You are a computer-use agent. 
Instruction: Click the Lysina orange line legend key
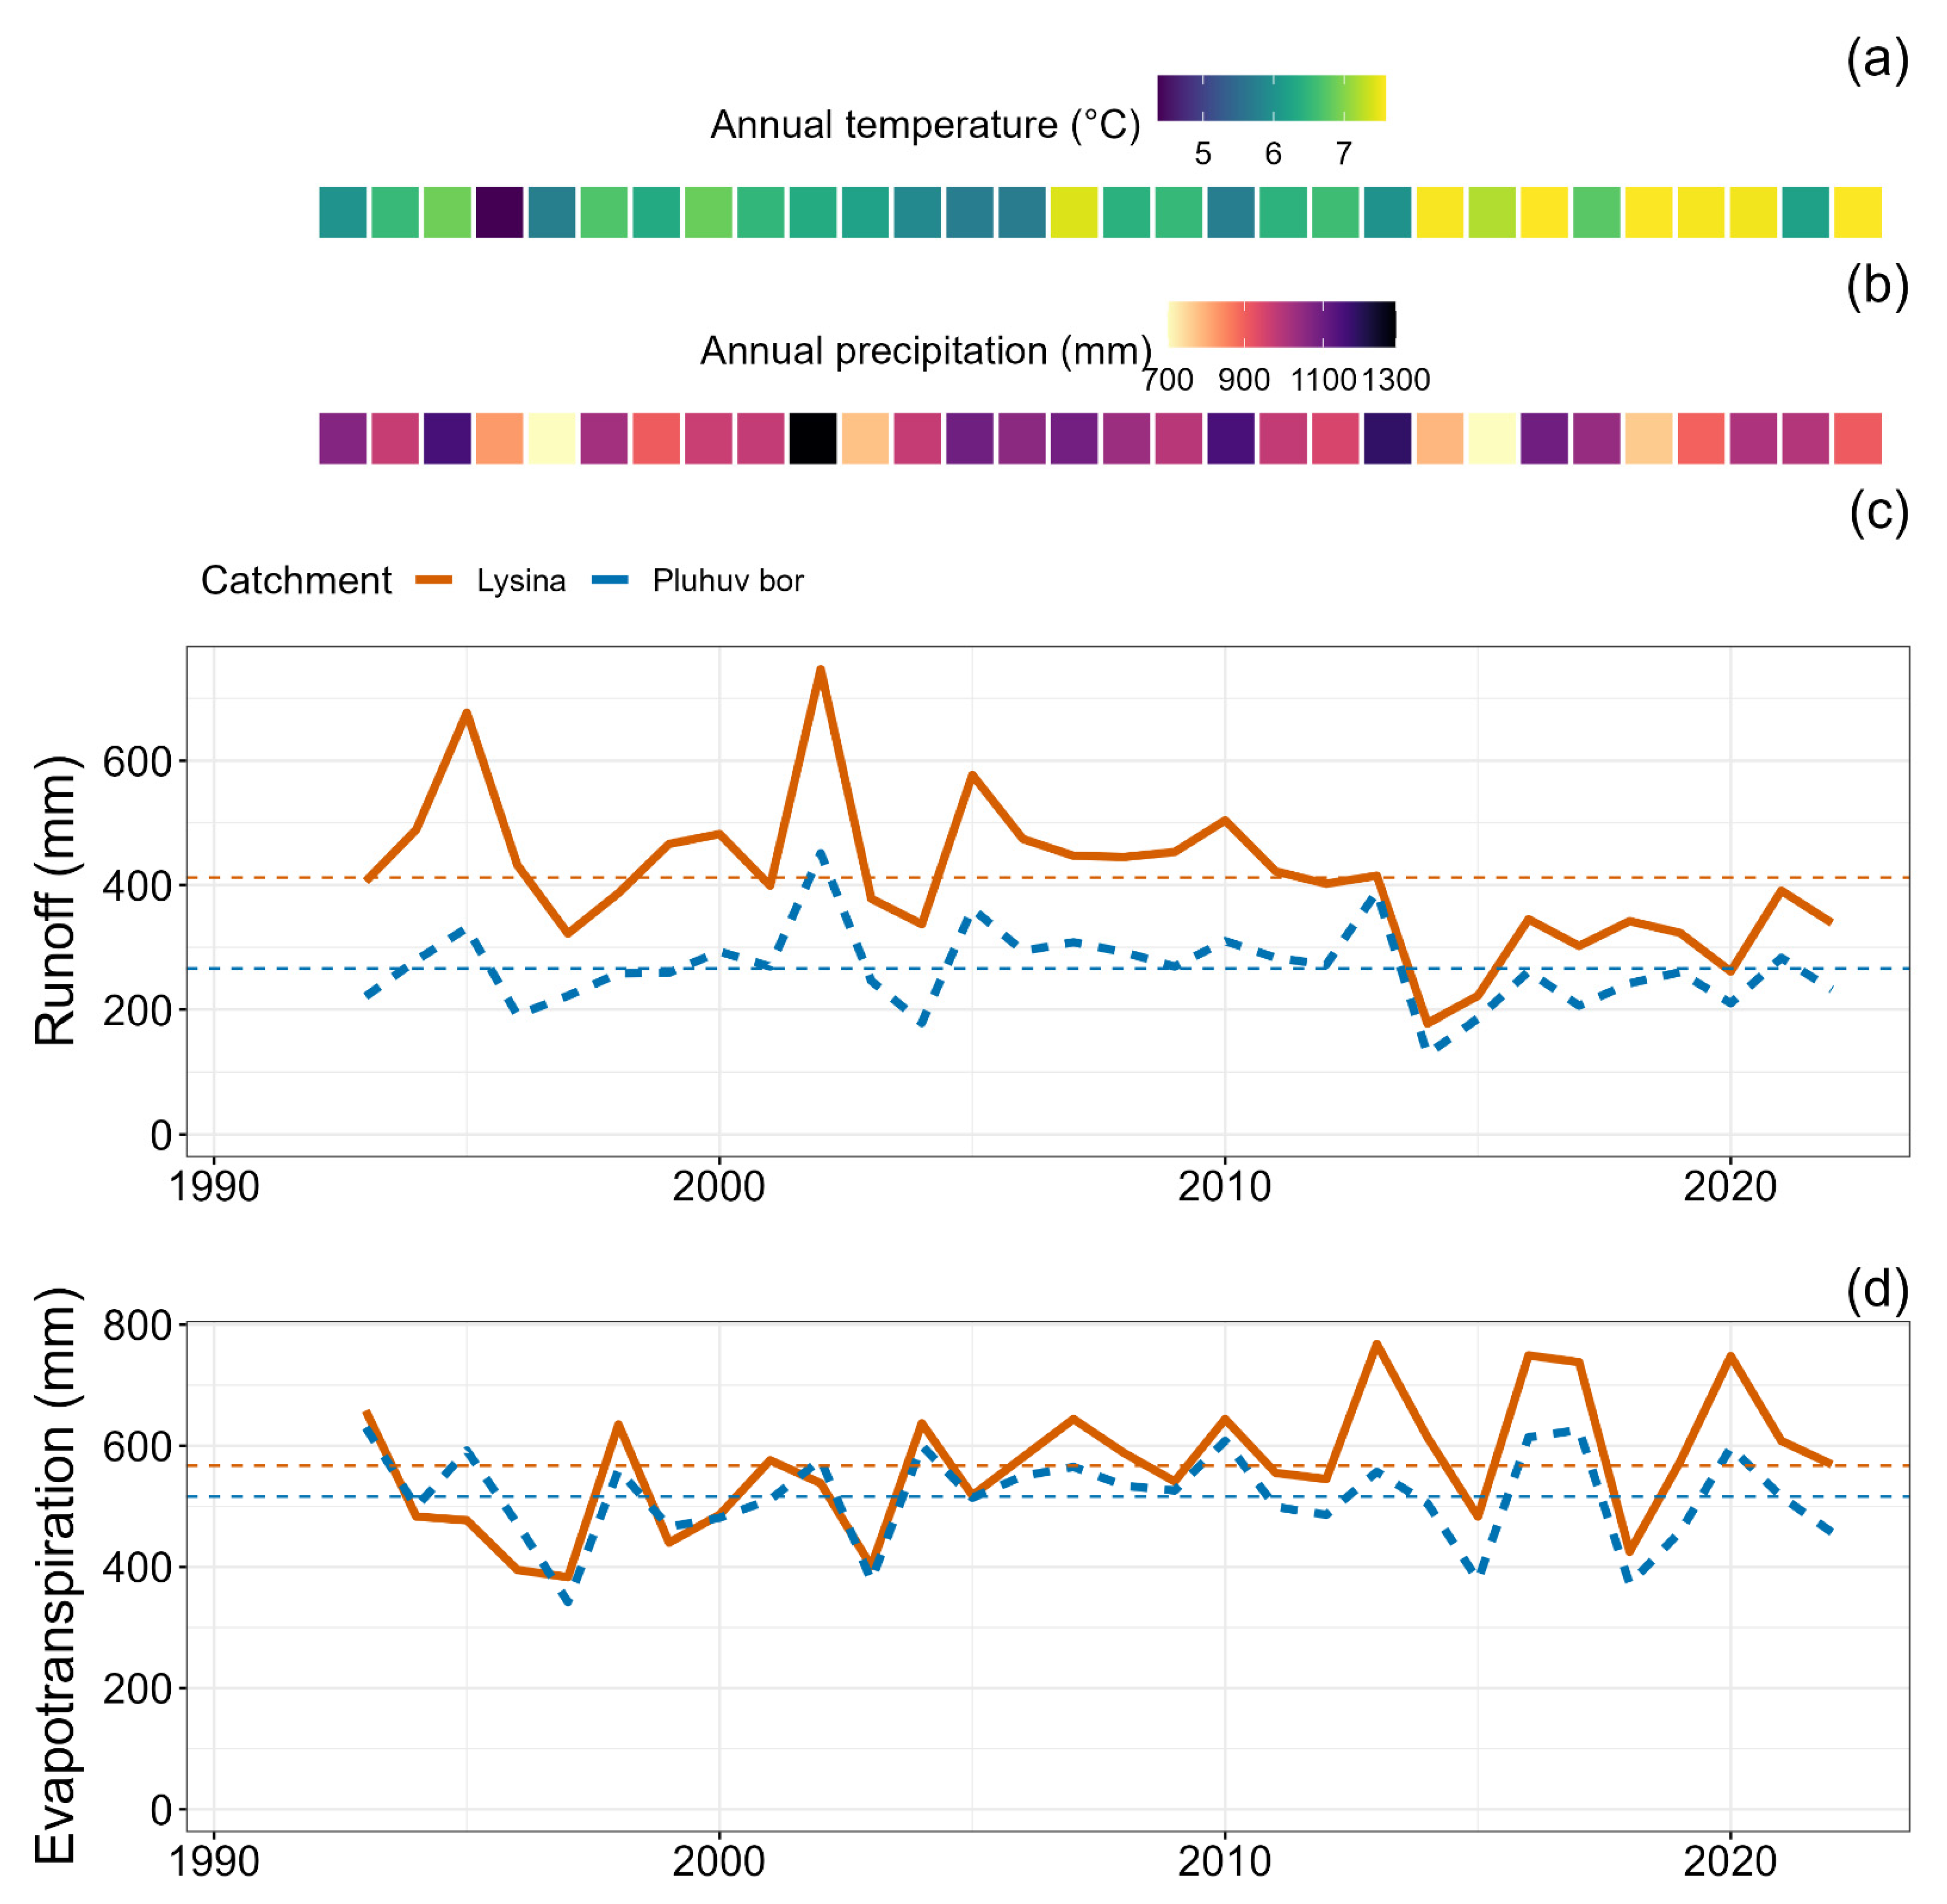point(435,580)
